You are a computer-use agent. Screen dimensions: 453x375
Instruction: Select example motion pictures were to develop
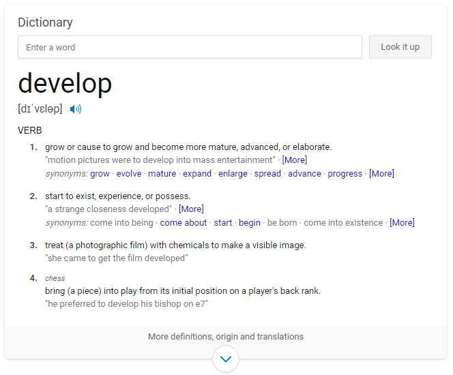[x=160, y=160]
